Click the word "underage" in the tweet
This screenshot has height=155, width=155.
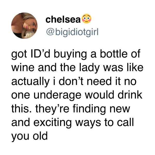[x=57, y=95]
